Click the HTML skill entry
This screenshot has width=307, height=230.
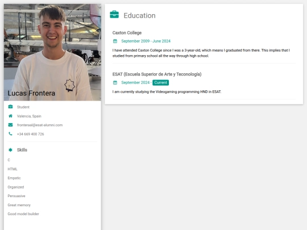[13, 169]
